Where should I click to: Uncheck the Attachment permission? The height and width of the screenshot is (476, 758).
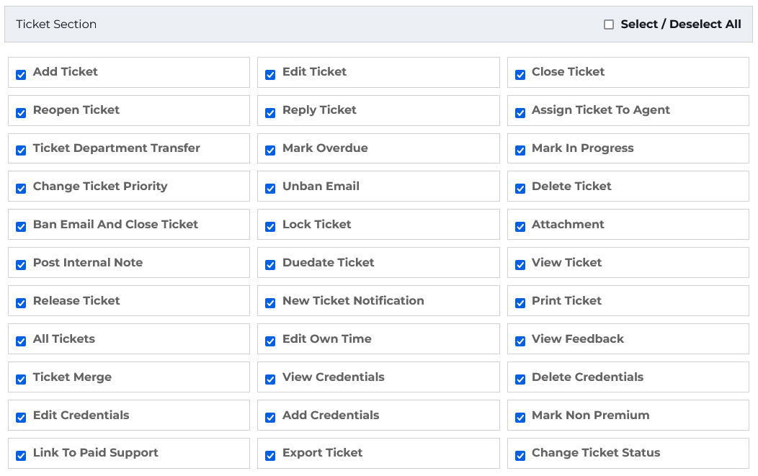point(520,228)
